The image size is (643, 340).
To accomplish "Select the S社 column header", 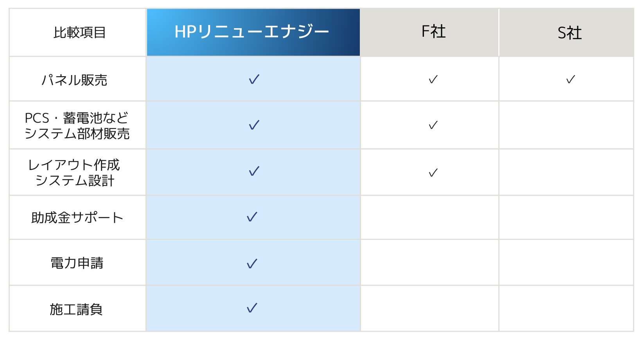I will pos(569,33).
